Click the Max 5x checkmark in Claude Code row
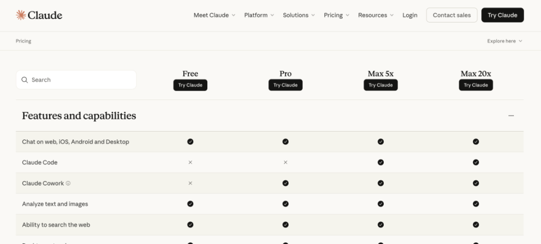This screenshot has width=541, height=244. (380, 162)
